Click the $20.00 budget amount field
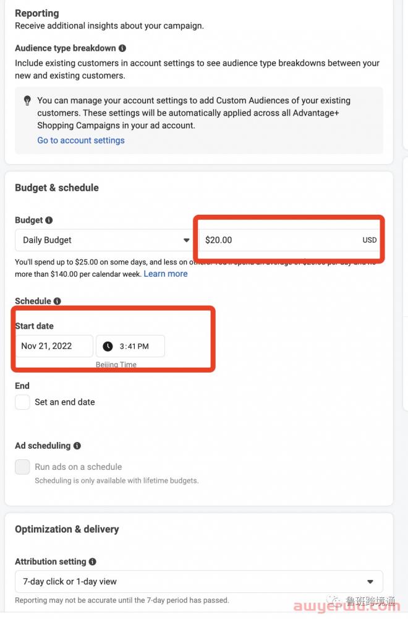The image size is (408, 619). pyautogui.click(x=290, y=240)
